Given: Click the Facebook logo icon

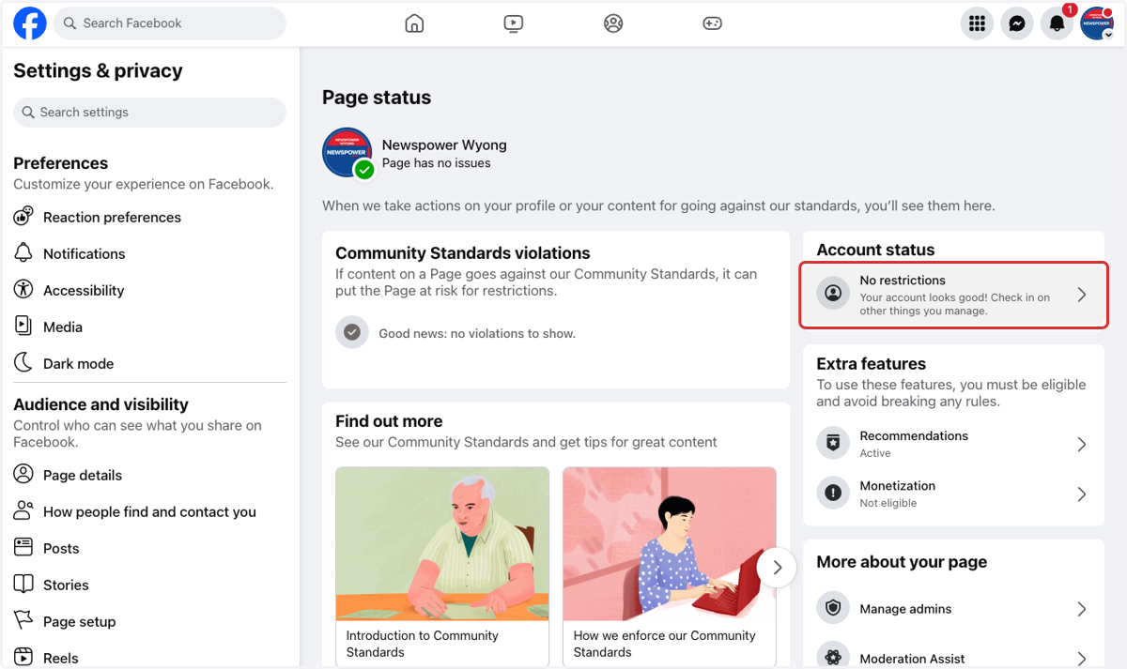Looking at the screenshot, I should 30,23.
